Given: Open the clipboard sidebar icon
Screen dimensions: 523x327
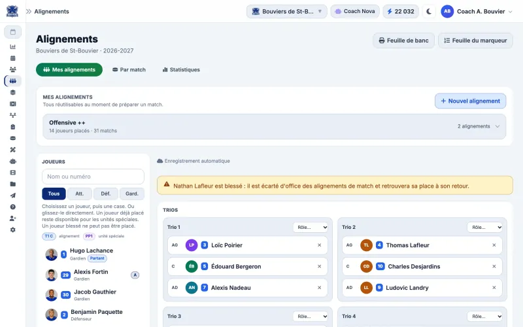Looking at the screenshot, I should click(12, 127).
